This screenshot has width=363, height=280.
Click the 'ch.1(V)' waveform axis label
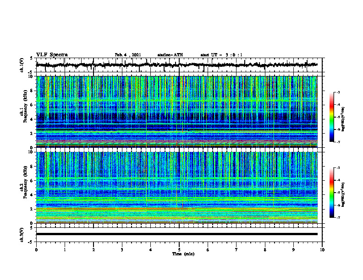(x=22, y=65)
